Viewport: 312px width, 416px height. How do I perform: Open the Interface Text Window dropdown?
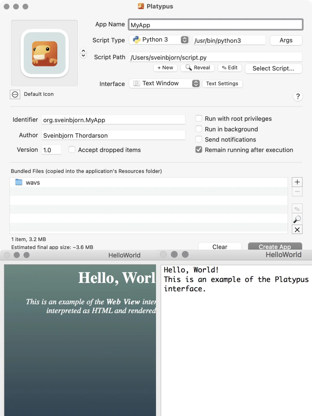(164, 83)
